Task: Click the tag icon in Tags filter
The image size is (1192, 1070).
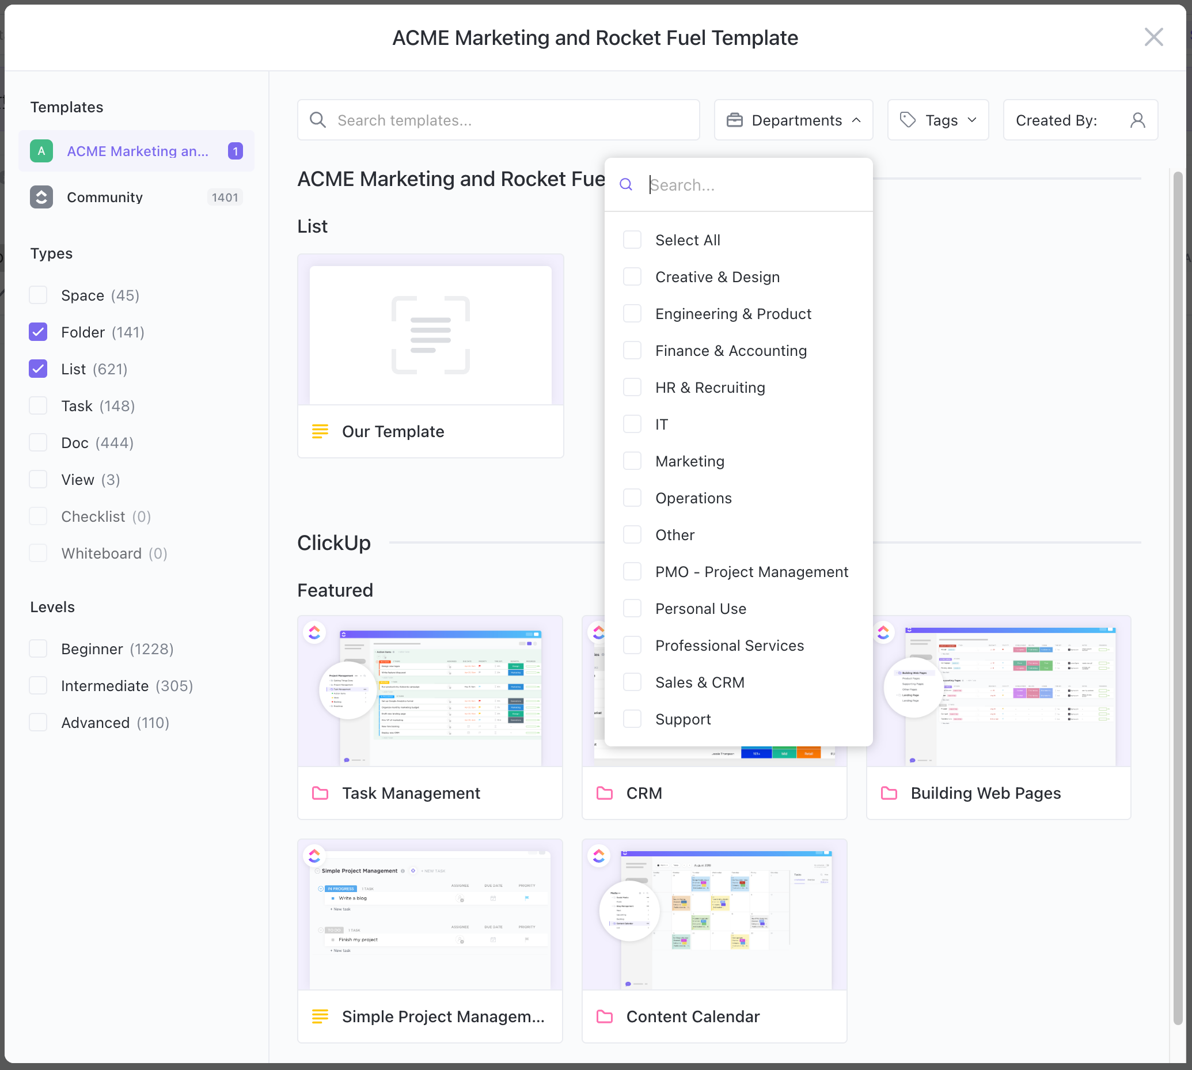Action: (x=908, y=120)
